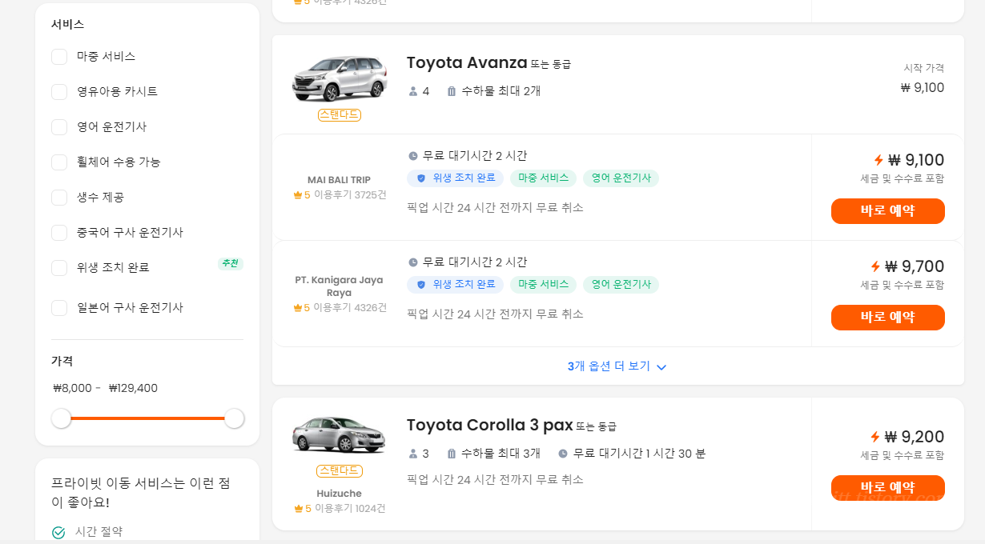Click PT. Kanigara Jaya Raya provider name

[340, 286]
